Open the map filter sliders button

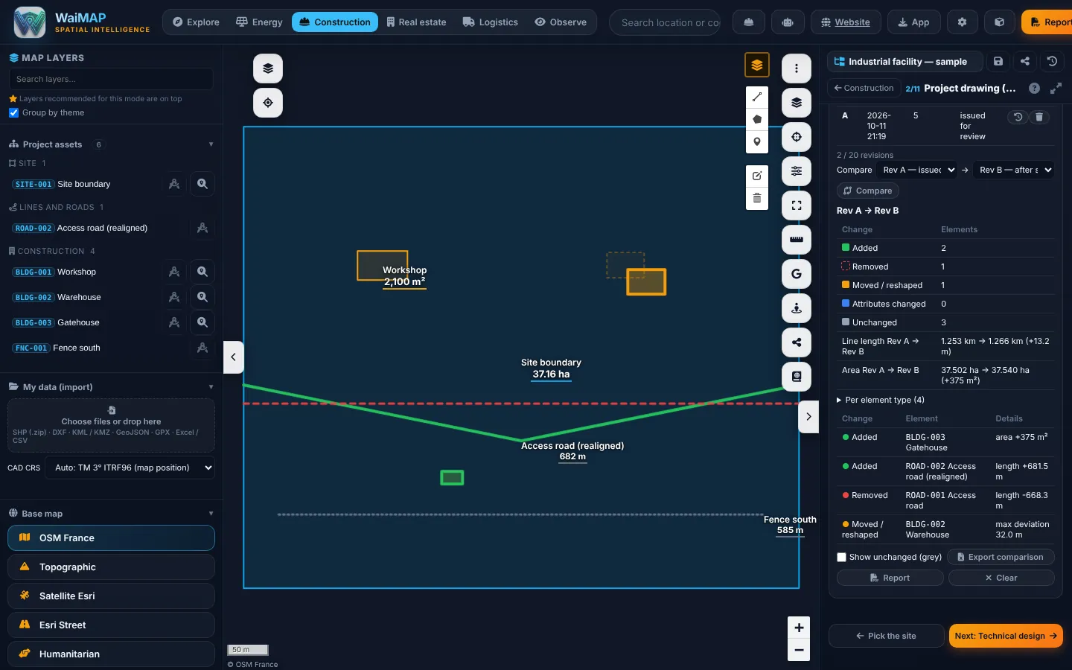click(x=797, y=171)
